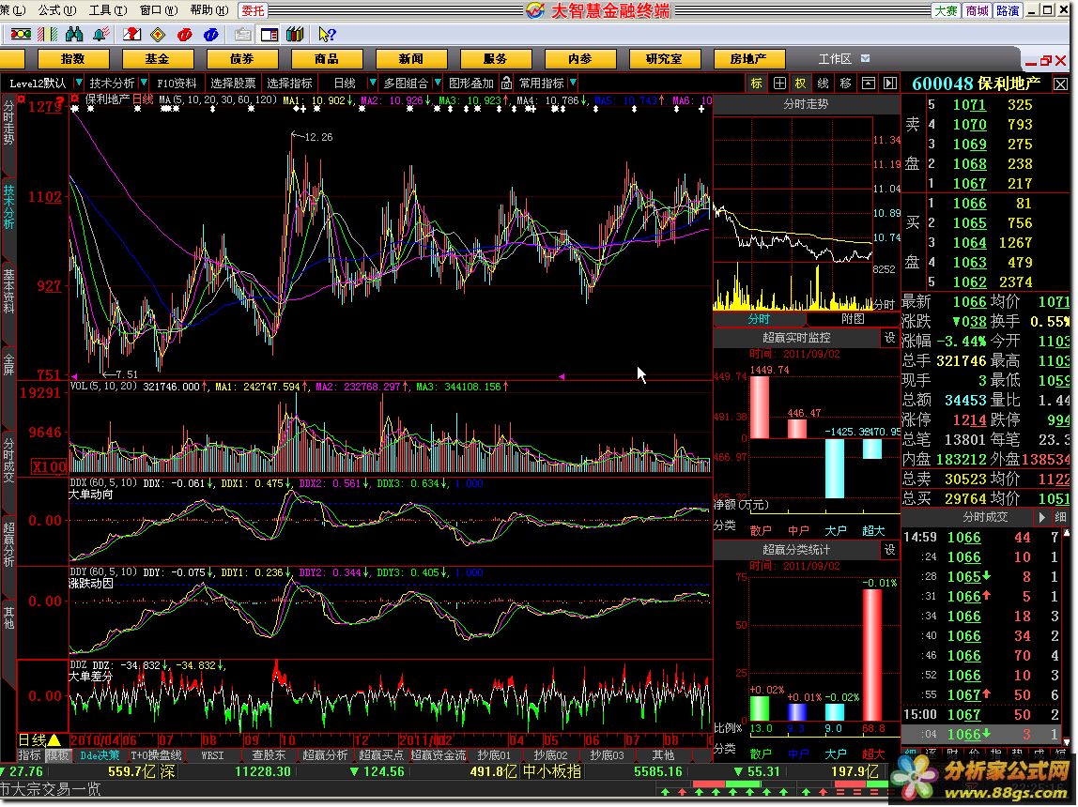Open the 技术分析 side tab
This screenshot has height=807, width=1078.
8,206
